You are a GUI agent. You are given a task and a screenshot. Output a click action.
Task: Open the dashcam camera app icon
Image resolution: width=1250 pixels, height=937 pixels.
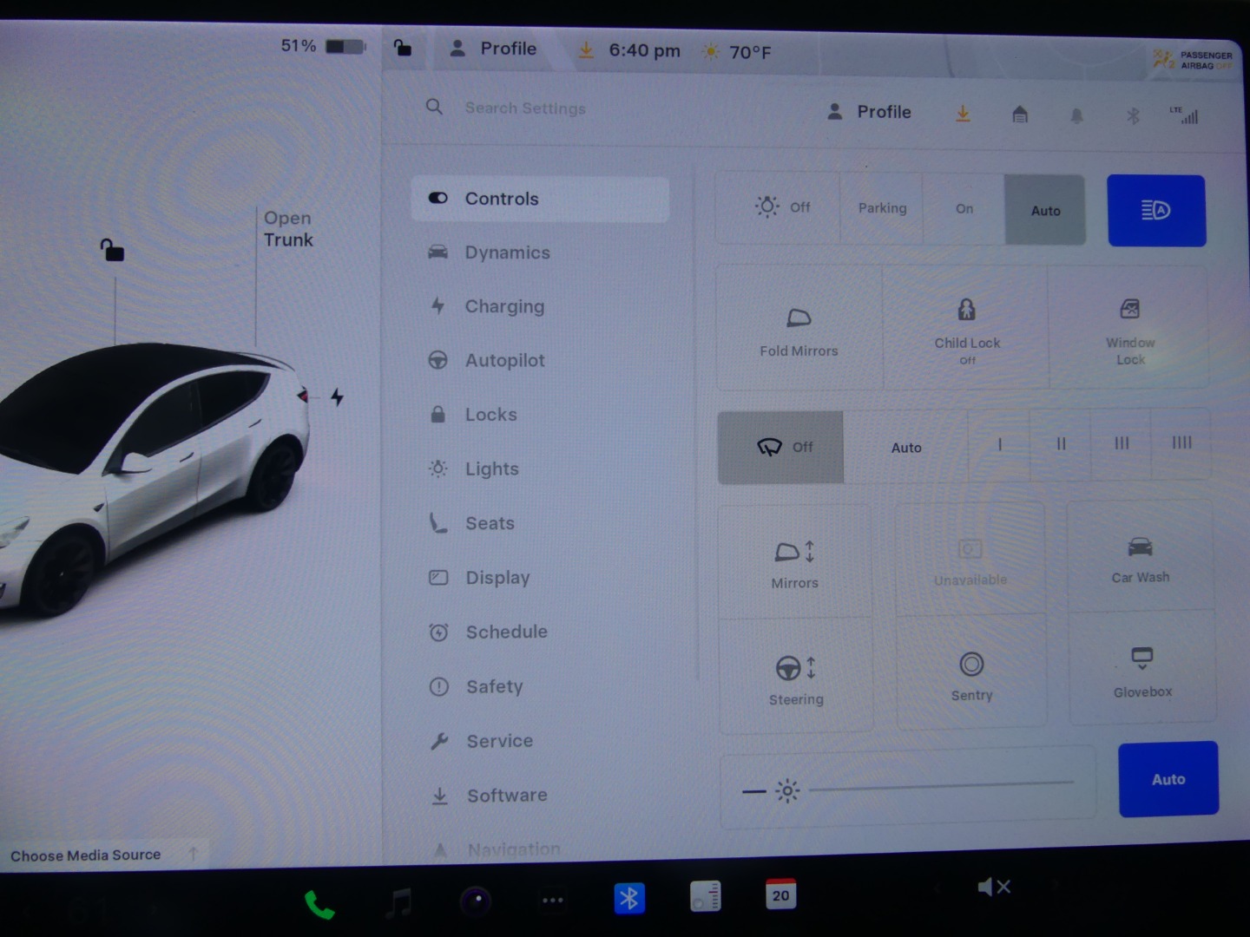click(476, 901)
